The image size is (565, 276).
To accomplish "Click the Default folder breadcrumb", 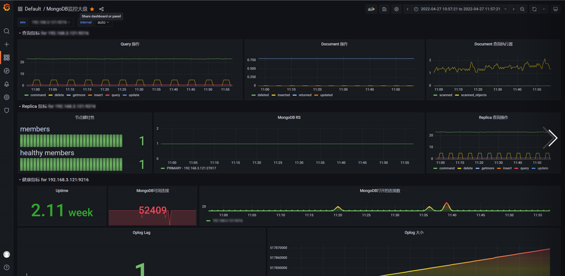I will pos(33,9).
